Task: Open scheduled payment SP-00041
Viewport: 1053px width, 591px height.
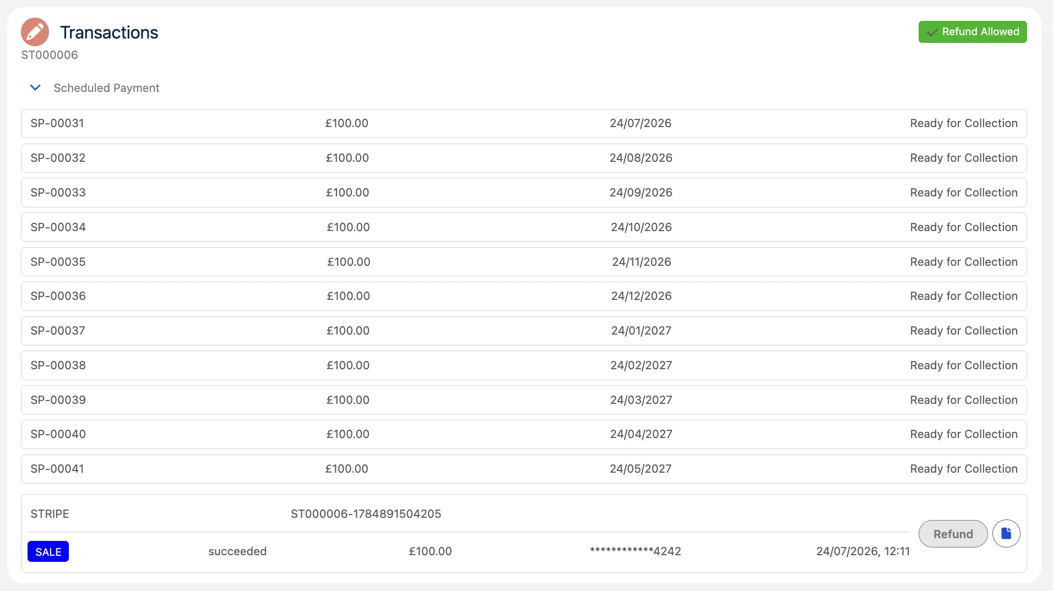Action: (524, 469)
